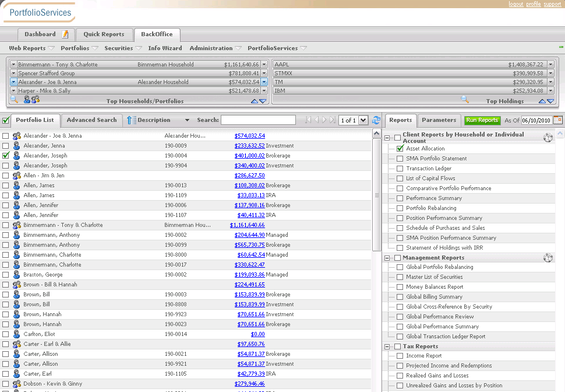Open the page selector 1 of 1 dropdown
The image size is (565, 392).
pos(363,120)
